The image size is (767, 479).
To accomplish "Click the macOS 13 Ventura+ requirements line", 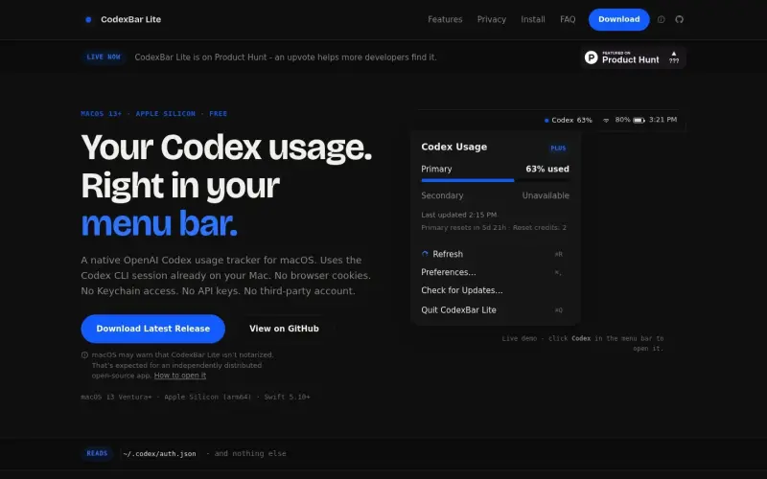I will click(x=196, y=397).
